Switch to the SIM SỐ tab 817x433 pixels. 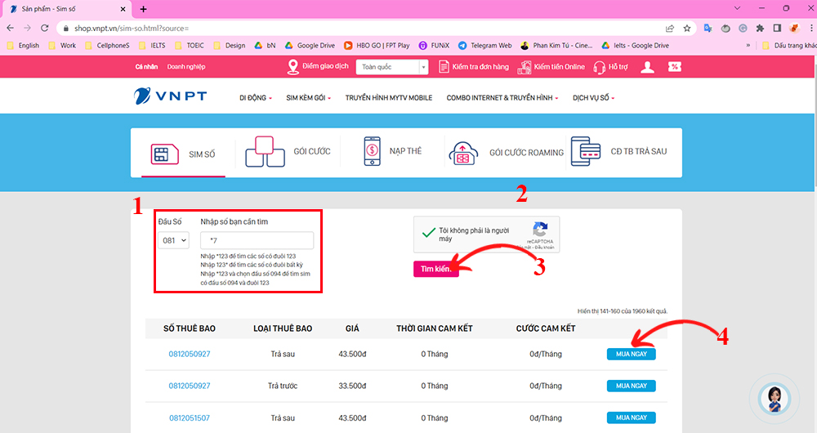(183, 154)
